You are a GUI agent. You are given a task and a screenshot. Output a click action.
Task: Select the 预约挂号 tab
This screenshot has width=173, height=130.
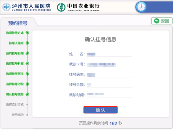coord(18,23)
